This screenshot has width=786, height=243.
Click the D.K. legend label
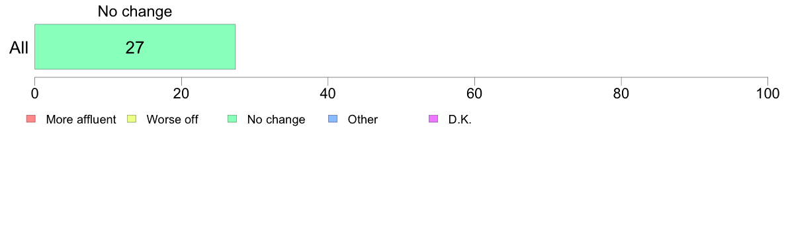pyautogui.click(x=460, y=120)
